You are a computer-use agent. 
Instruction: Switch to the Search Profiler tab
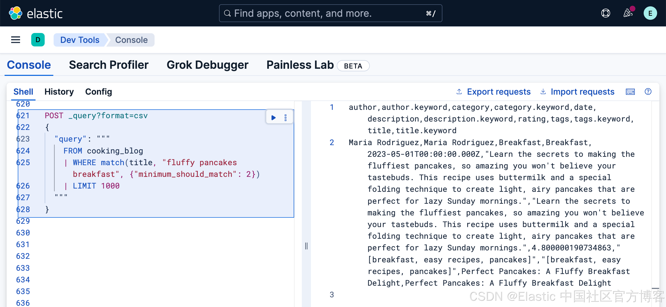(109, 65)
